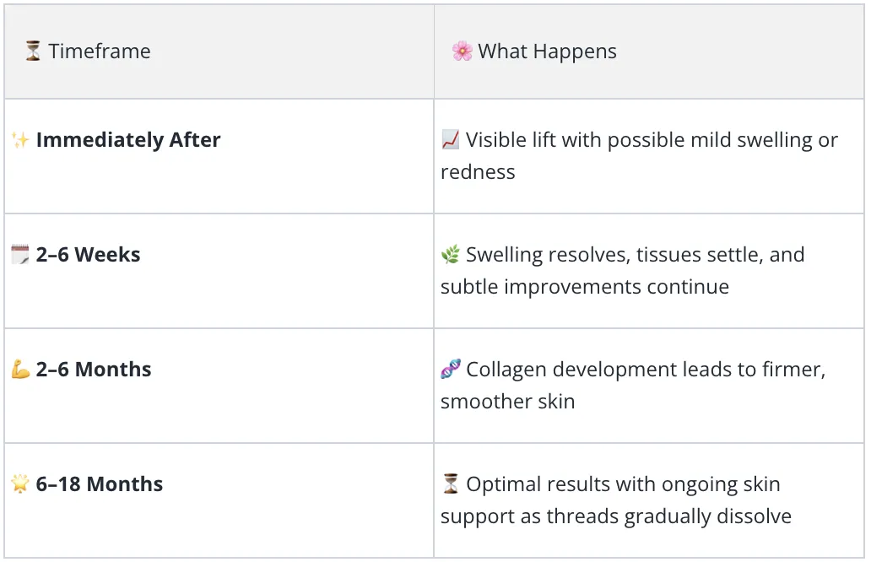Click the 6–18 Months row label
The width and height of the screenshot is (871, 562).
pos(100,484)
